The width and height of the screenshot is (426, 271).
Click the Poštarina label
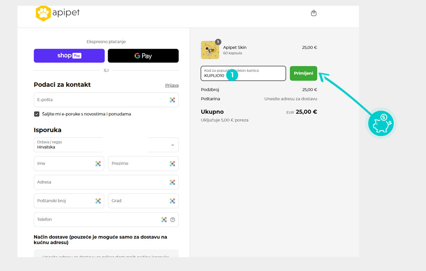point(211,99)
